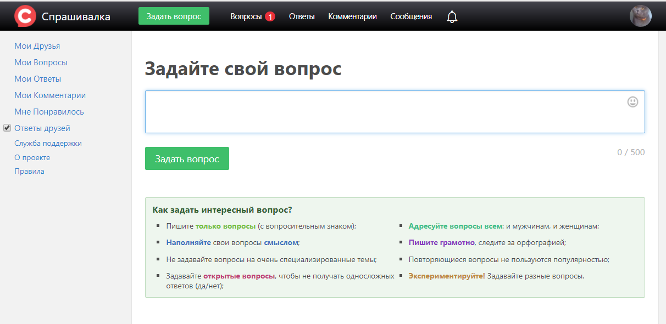Open Мои Вопросы sidebar link
Screen dimensions: 666x324
point(41,62)
